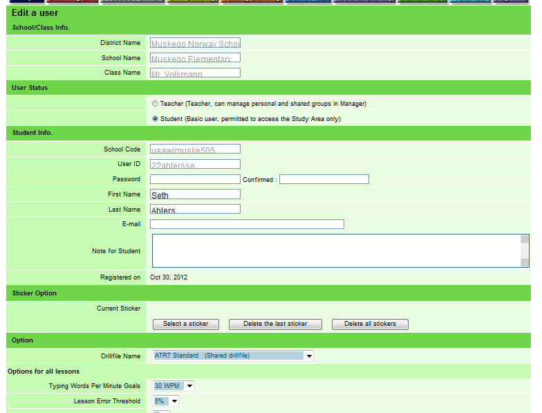Viewport: 542px width, 413px height.
Task: Open the Lesson Error Threshold dropdown
Action: coord(165,401)
